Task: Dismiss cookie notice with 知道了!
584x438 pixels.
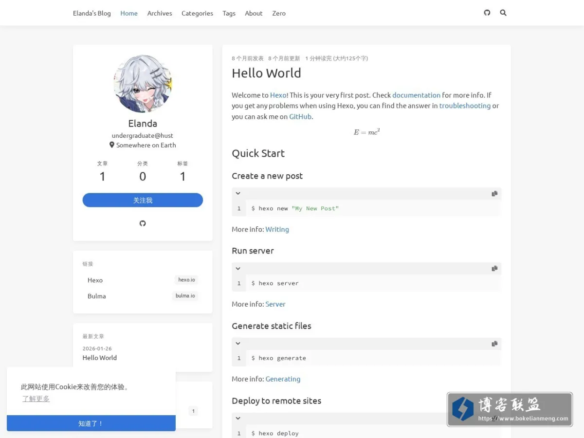Action: pyautogui.click(x=91, y=423)
